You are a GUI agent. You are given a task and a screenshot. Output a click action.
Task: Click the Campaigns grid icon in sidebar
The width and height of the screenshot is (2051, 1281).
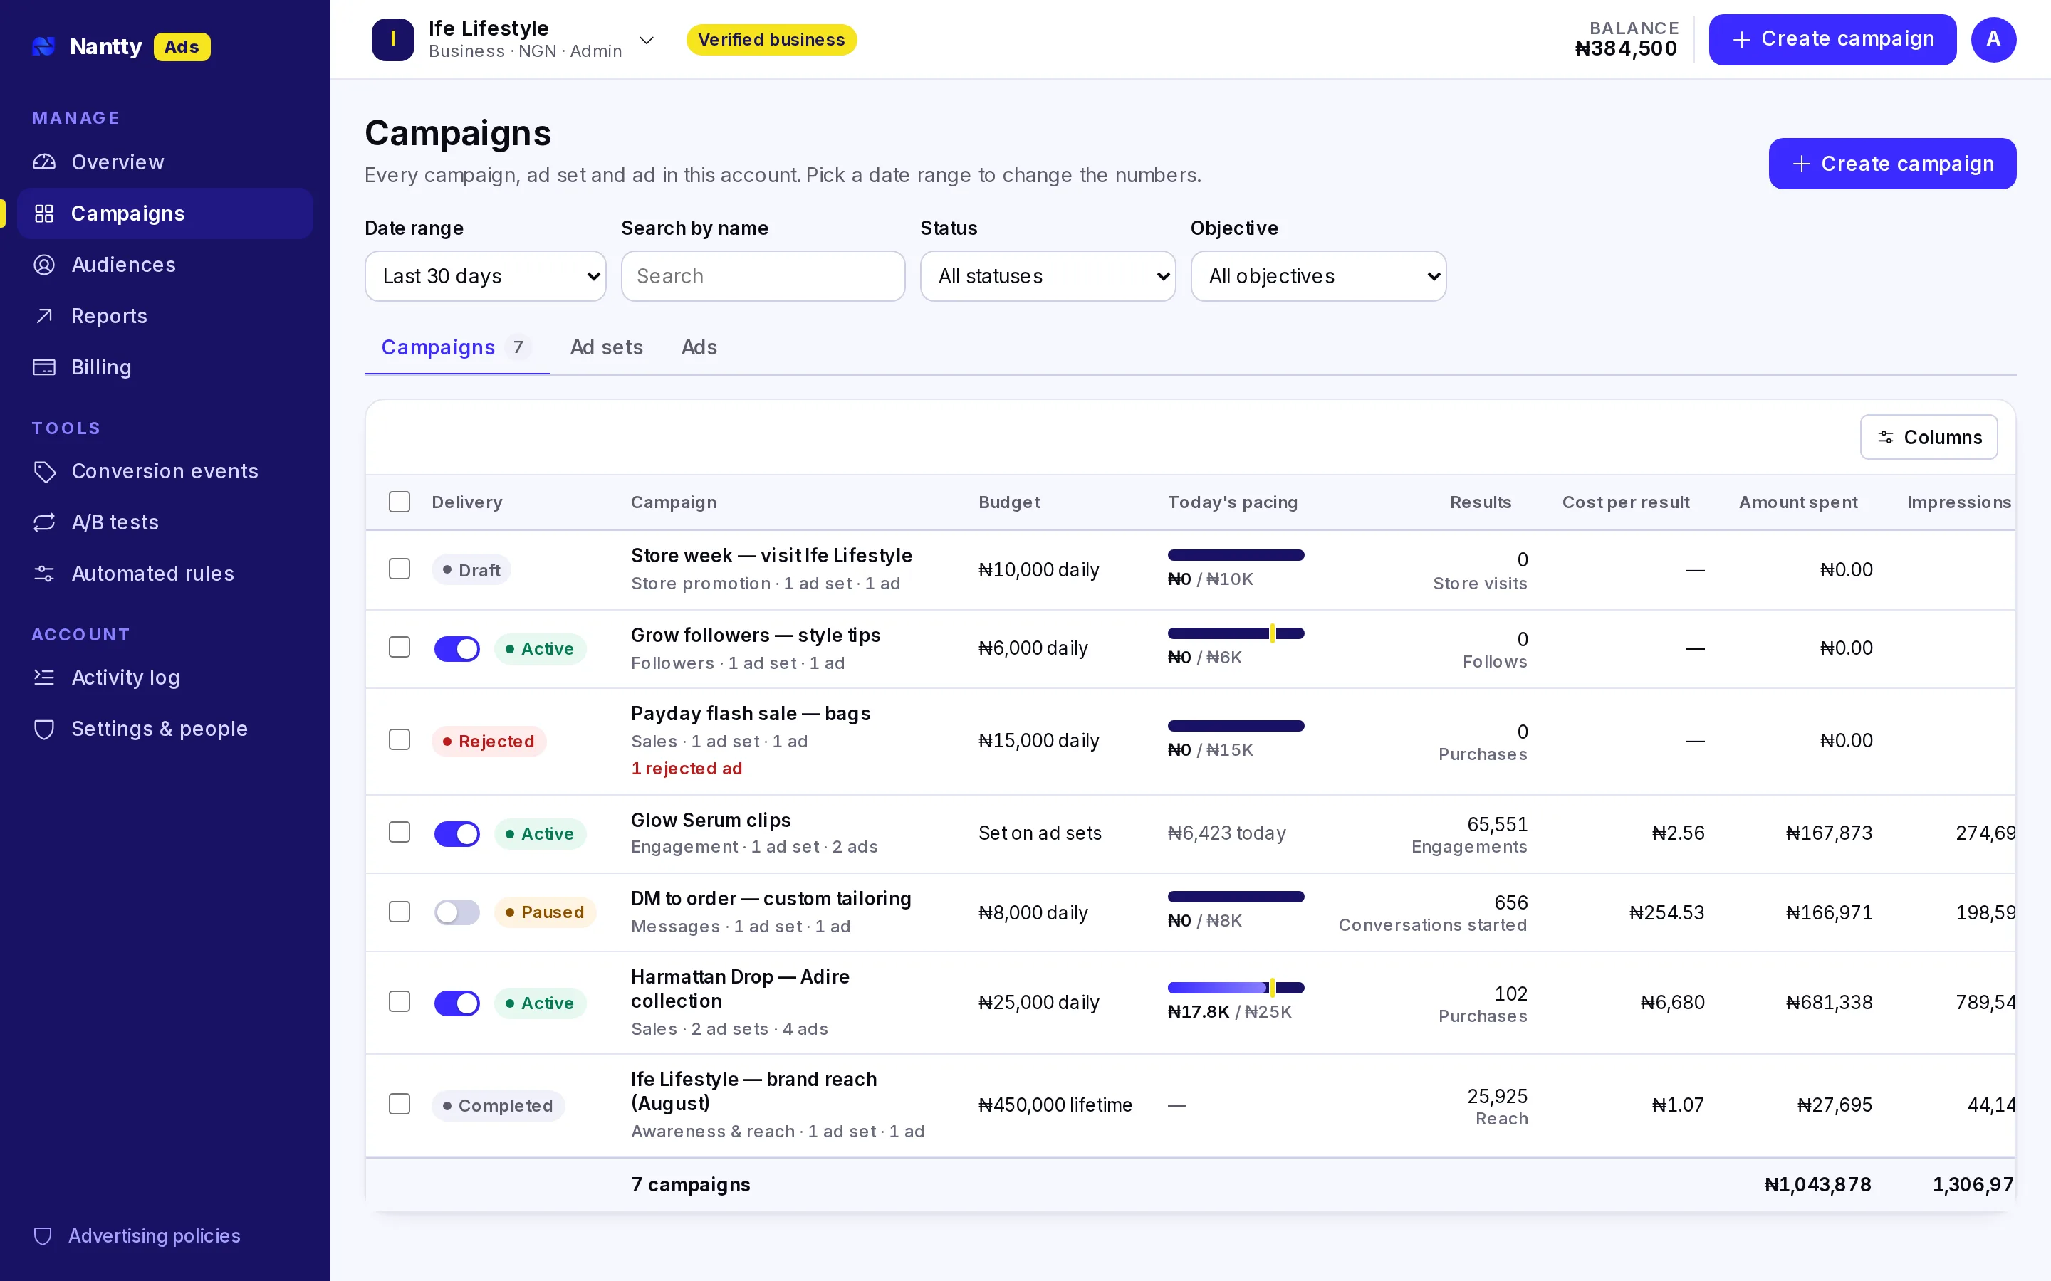pos(44,213)
